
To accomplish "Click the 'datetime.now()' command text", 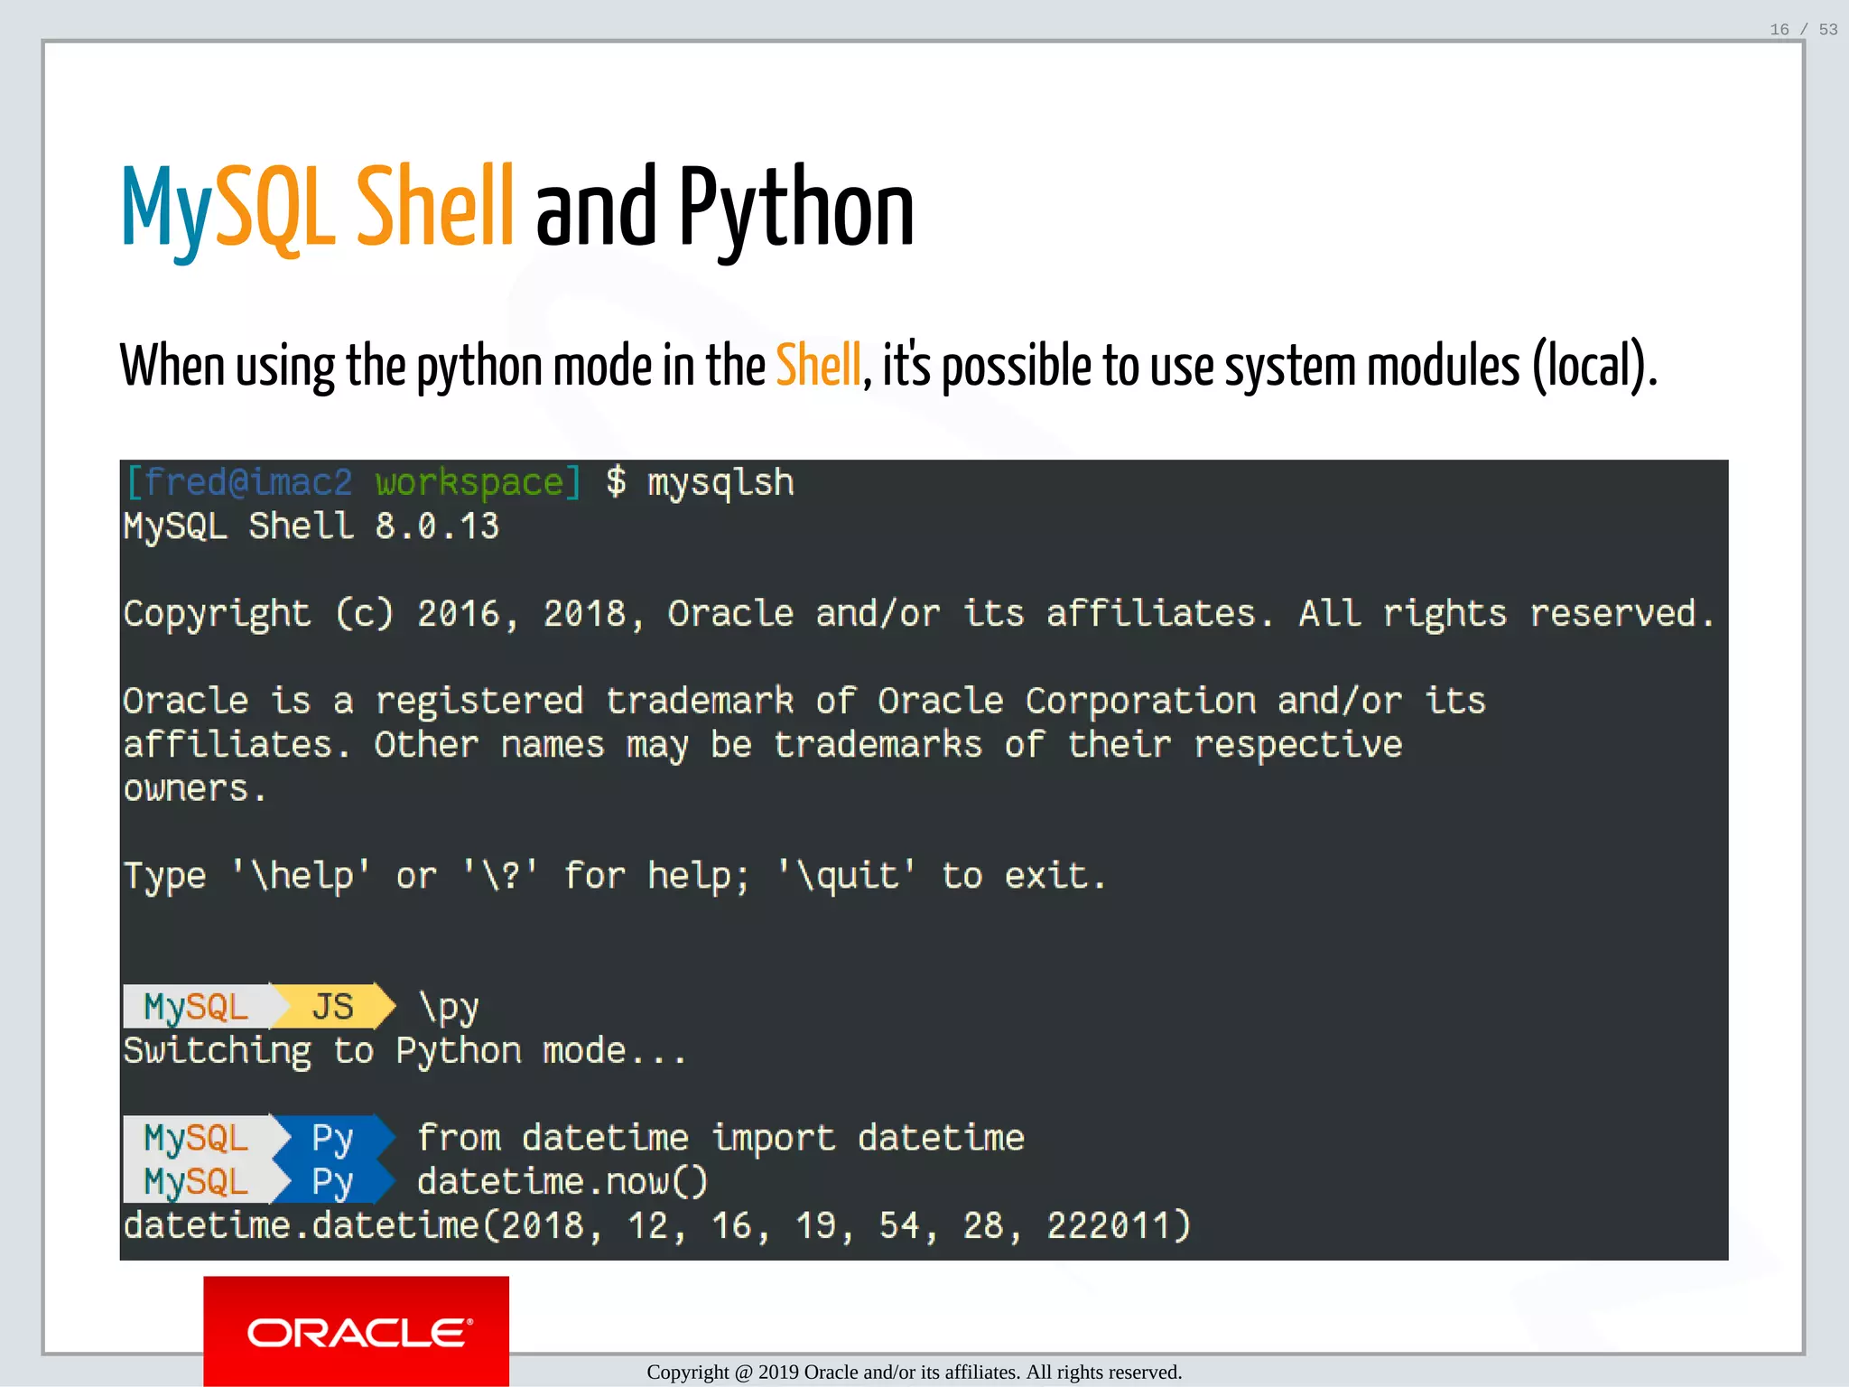I will [563, 1181].
